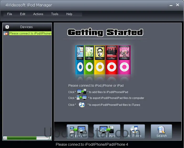
Task: Click the Devices panel header
Action: [x=27, y=27]
